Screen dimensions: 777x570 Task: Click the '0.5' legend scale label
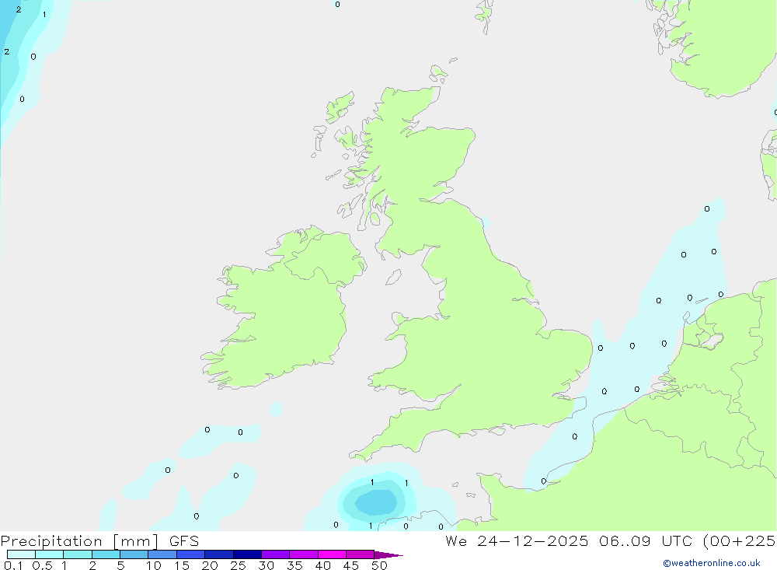click(x=42, y=565)
